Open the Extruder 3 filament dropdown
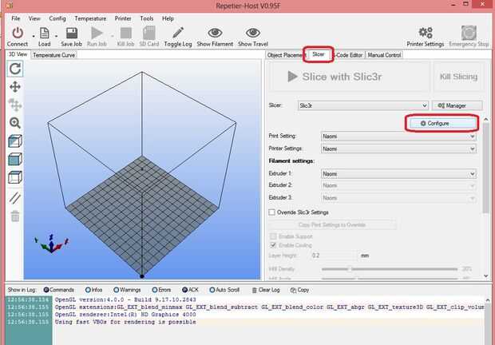Image resolution: width=495 pixels, height=345 pixels. 398,198
